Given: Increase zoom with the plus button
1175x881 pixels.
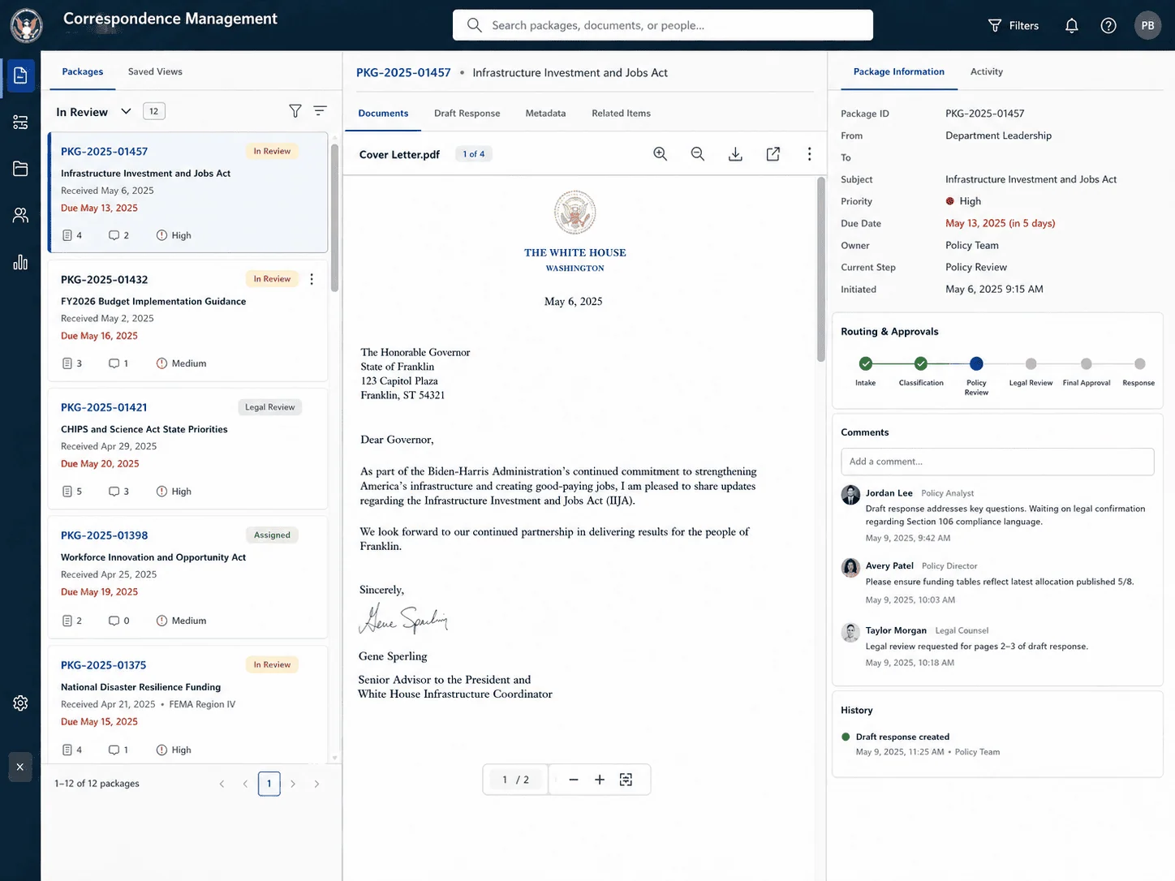Looking at the screenshot, I should (600, 780).
